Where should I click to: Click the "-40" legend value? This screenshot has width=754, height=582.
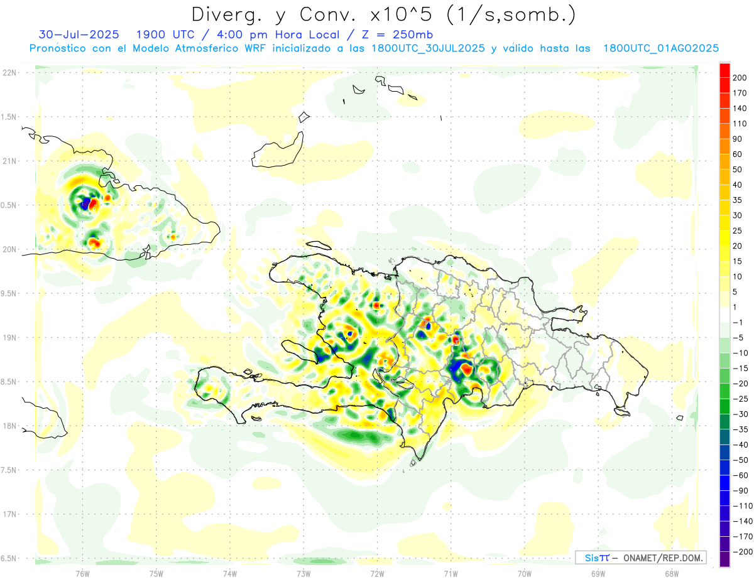pyautogui.click(x=740, y=445)
